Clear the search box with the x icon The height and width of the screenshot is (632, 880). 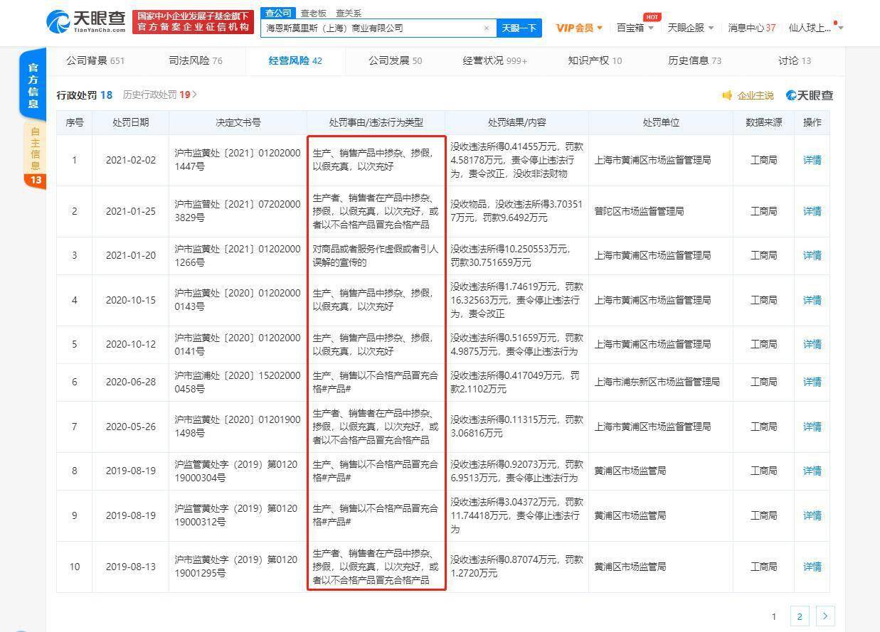487,28
